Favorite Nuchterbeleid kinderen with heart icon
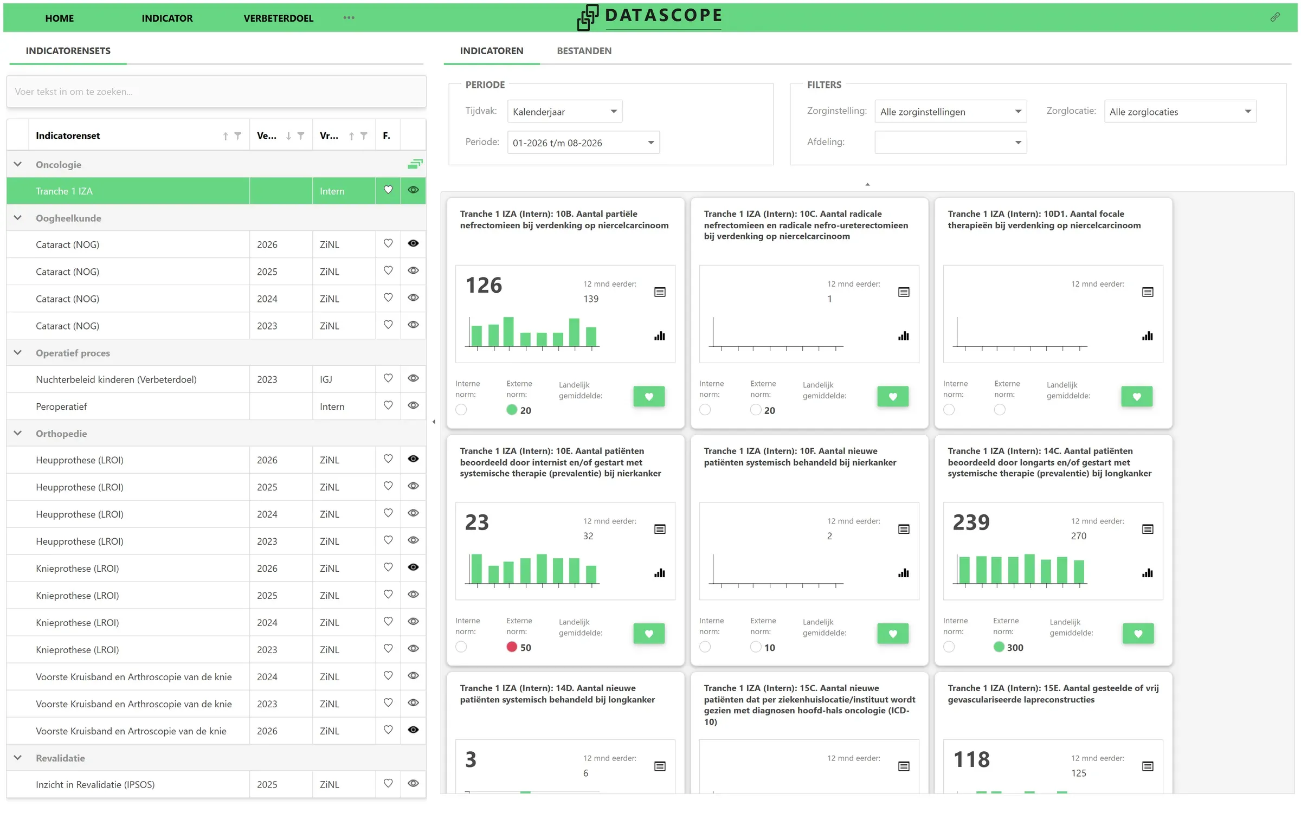The width and height of the screenshot is (1301, 813). click(388, 378)
